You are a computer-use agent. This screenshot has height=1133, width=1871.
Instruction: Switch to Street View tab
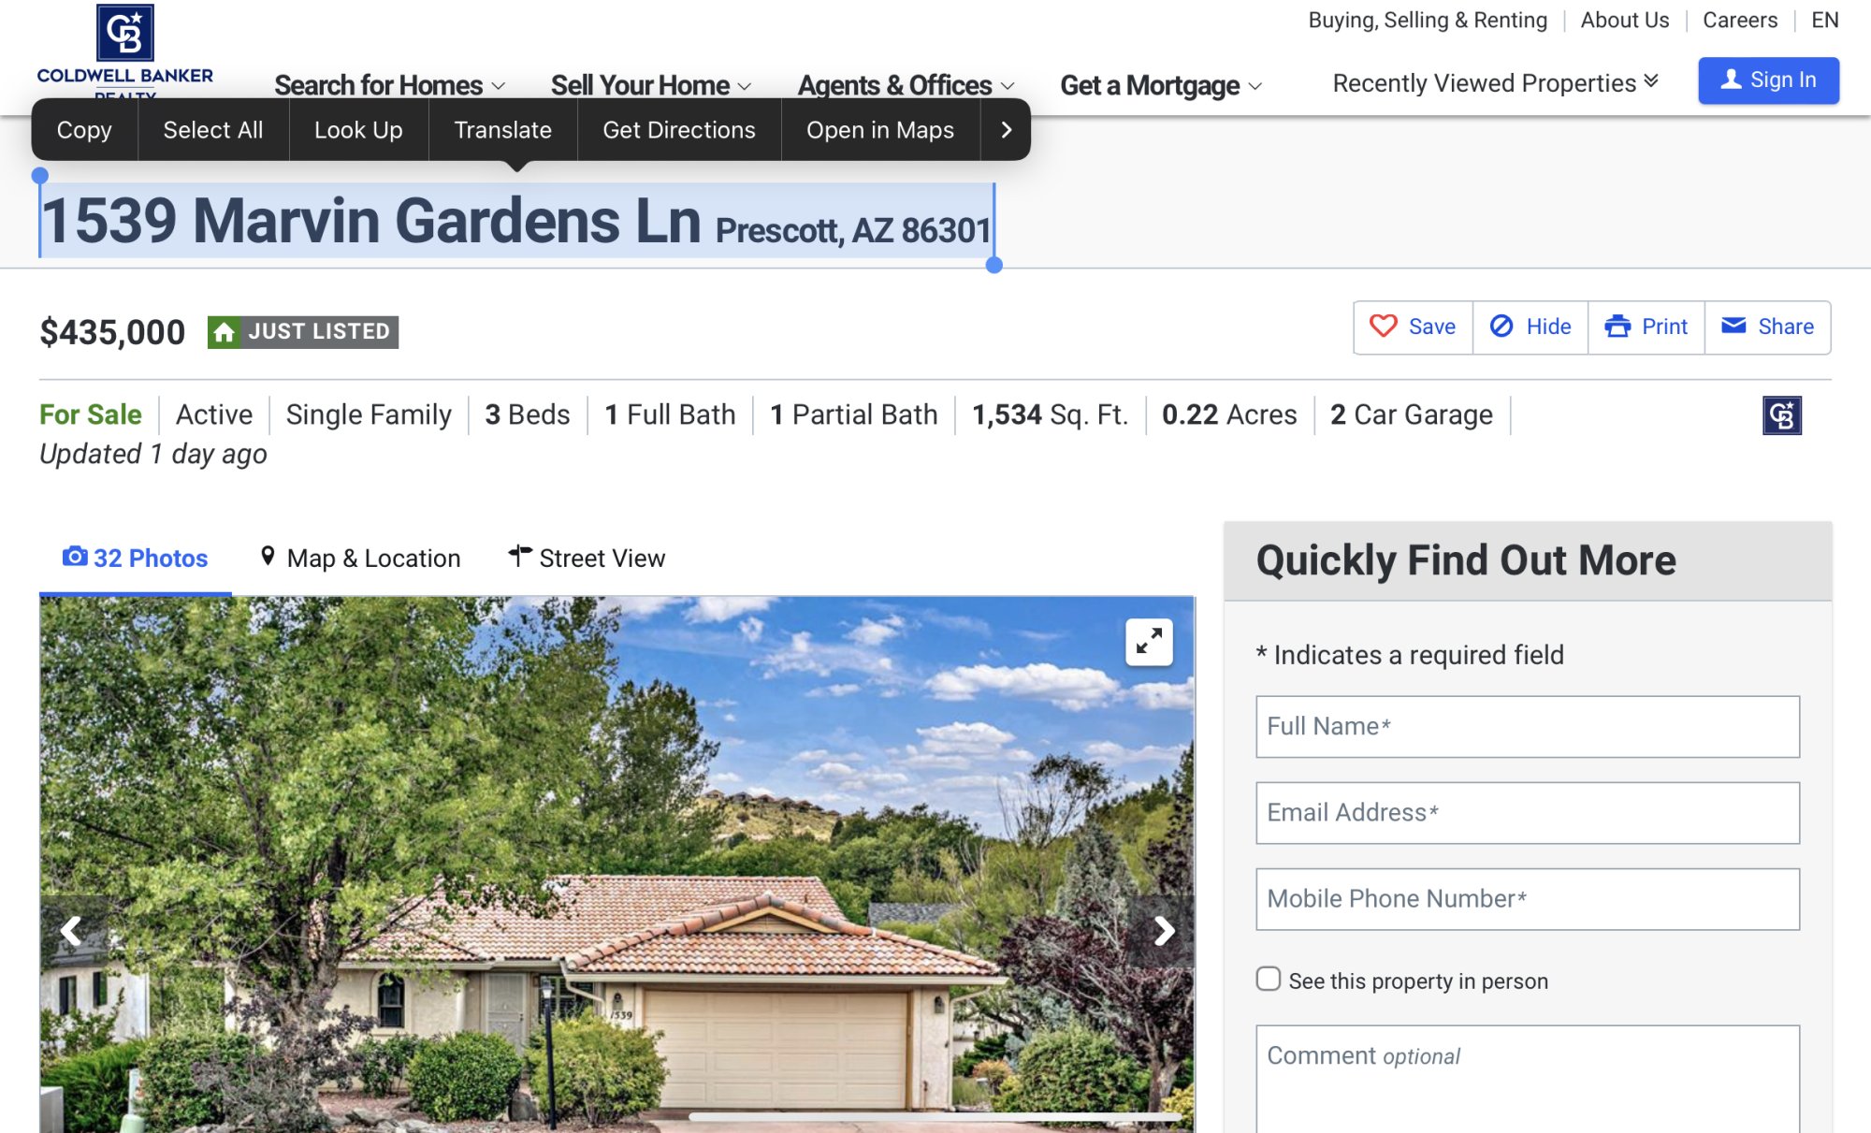click(587, 558)
